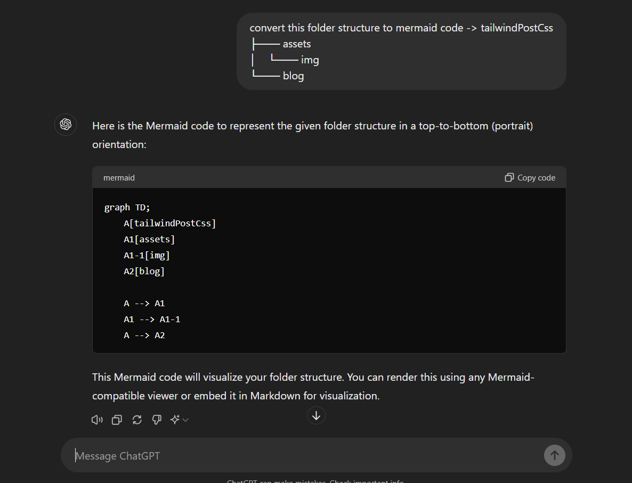Copy the assistant's response using the copy icon
The image size is (632, 483).
(x=117, y=420)
